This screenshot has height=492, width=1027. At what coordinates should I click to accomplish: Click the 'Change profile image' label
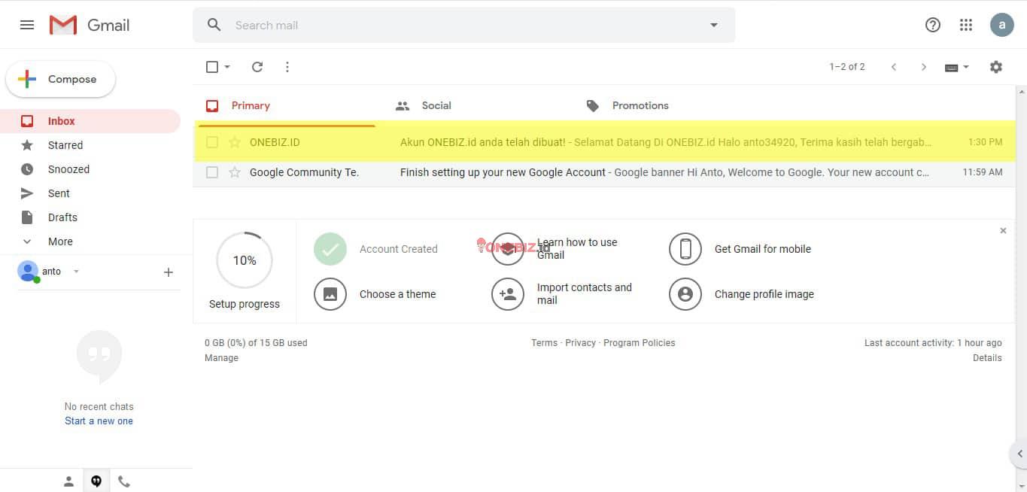pos(764,294)
